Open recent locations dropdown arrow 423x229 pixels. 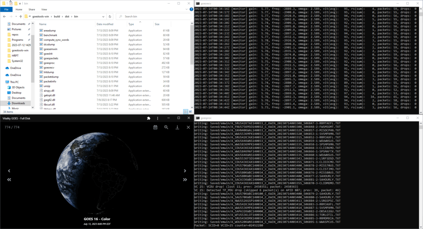16,17
